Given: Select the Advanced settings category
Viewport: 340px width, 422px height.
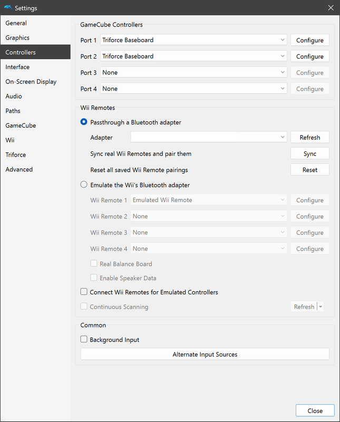Looking at the screenshot, I should (x=19, y=169).
